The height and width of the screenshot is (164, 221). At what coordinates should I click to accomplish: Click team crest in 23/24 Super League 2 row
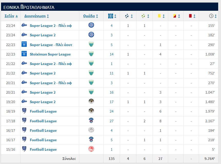(91, 35)
